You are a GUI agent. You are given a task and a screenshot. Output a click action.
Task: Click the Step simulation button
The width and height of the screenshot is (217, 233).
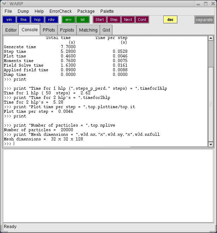pos(113,20)
